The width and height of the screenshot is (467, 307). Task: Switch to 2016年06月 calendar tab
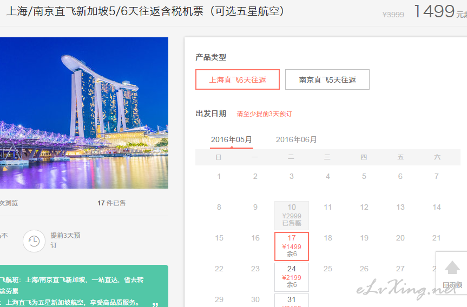(x=296, y=139)
